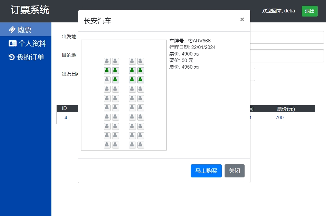Deselect the first green seat in row two
The image size is (326, 216).
(x=107, y=71)
